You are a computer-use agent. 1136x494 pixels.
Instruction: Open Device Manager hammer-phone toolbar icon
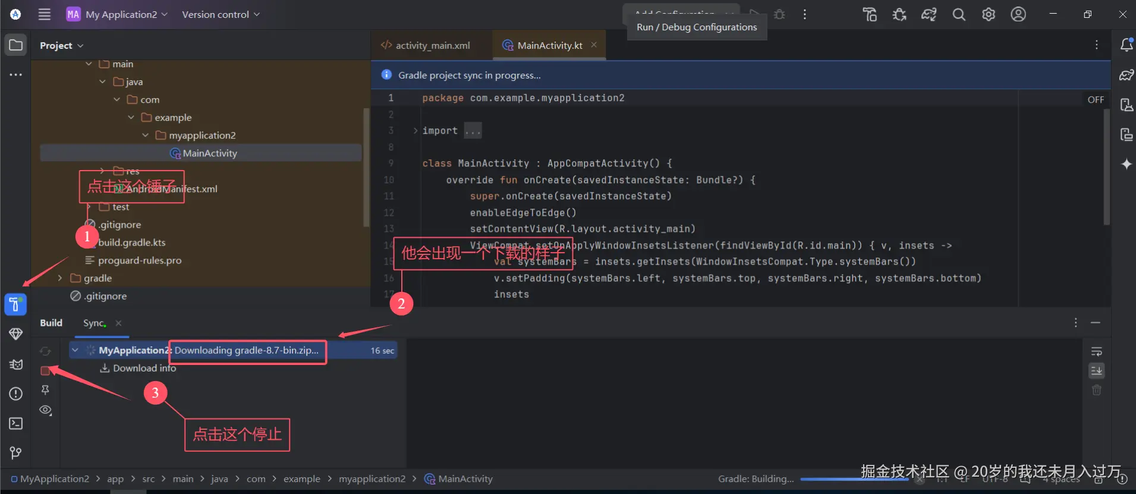pyautogui.click(x=870, y=14)
